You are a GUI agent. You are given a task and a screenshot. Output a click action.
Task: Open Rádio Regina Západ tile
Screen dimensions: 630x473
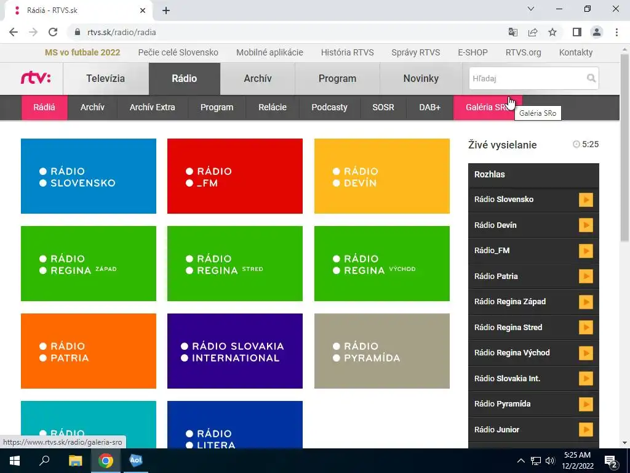(89, 264)
